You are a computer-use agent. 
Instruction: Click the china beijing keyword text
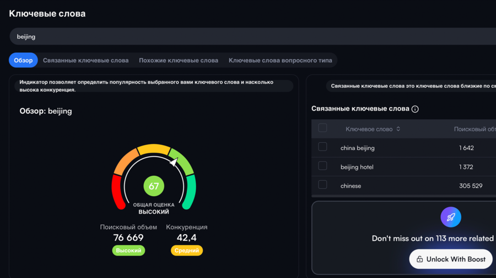point(357,148)
